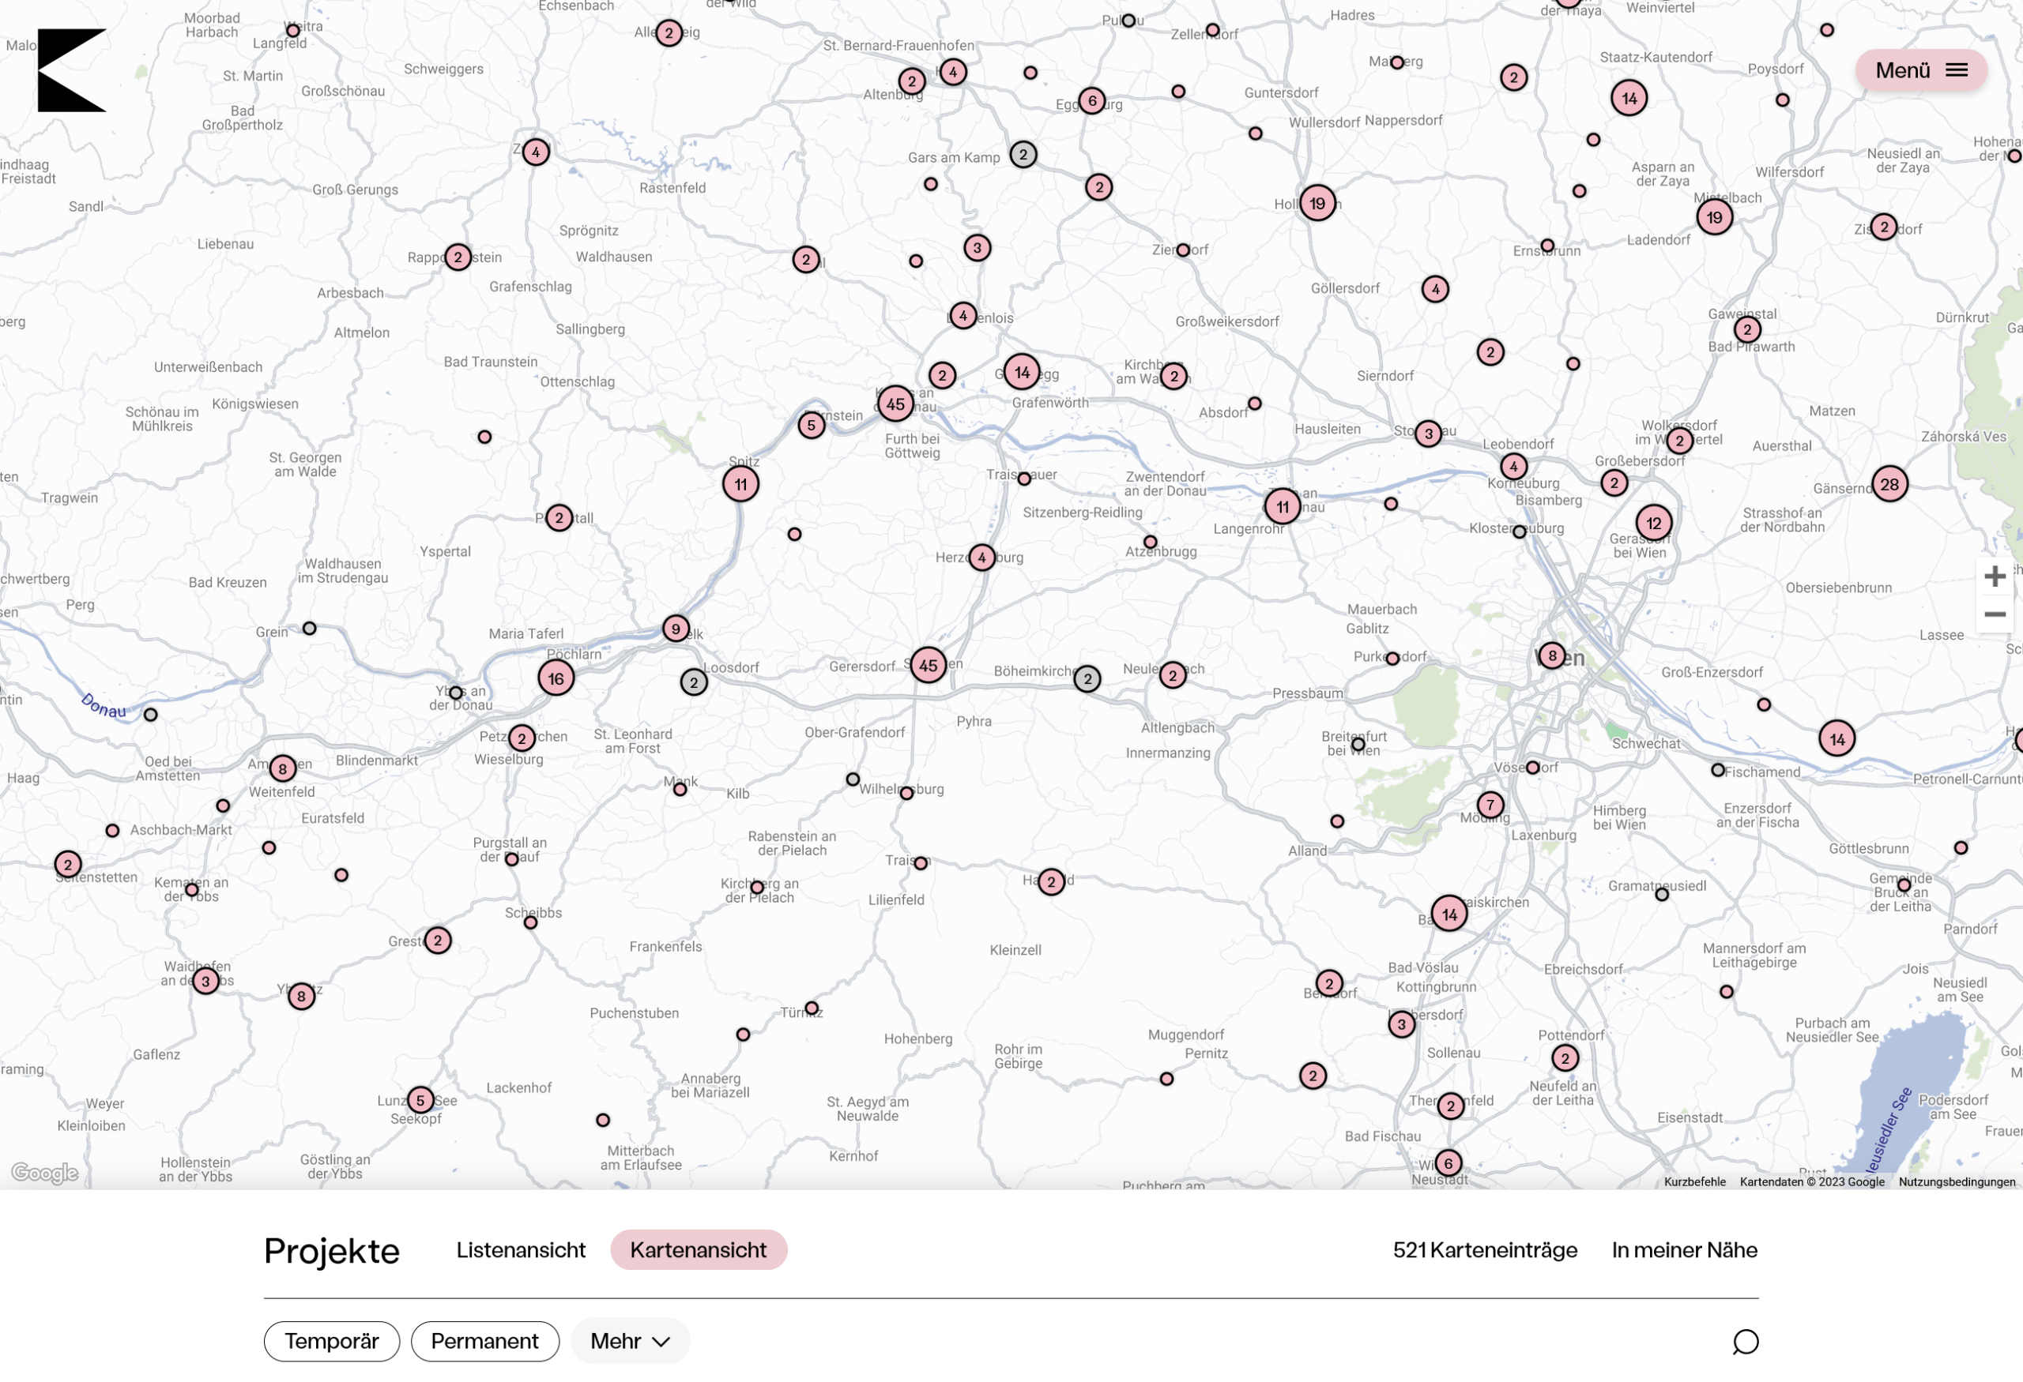The height and width of the screenshot is (1382, 2023).
Task: Select the cluster marker labeled 12
Action: pos(1653,523)
